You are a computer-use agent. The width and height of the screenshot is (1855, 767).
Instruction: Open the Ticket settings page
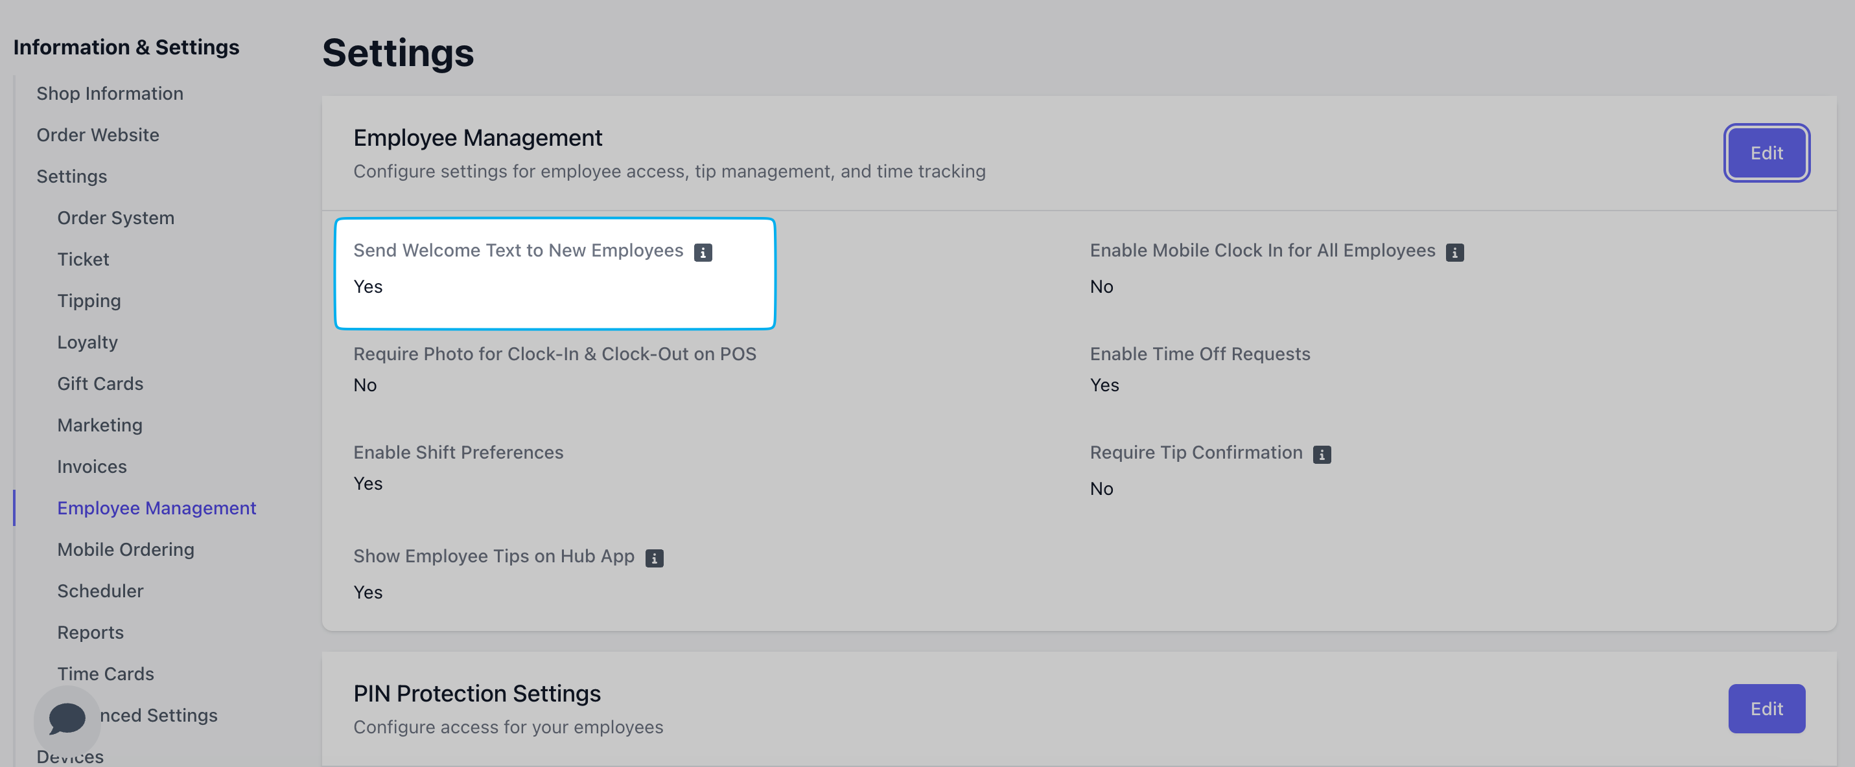click(83, 259)
